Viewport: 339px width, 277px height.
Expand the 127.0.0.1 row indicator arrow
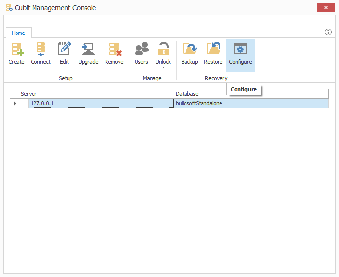coord(15,103)
